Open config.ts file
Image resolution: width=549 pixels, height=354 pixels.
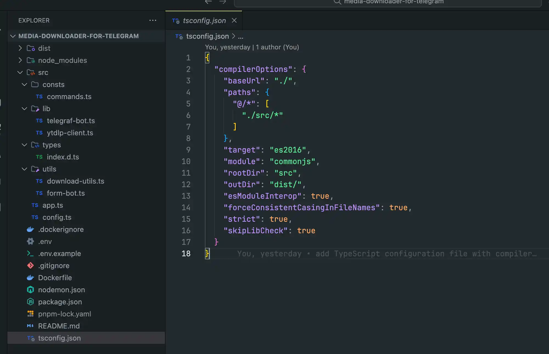pos(57,217)
